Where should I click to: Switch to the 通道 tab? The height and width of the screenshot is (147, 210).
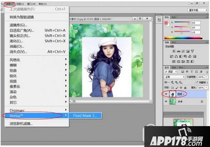click(x=174, y=68)
